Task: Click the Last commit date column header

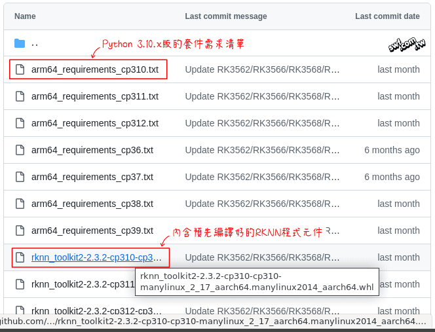Action: point(387,16)
